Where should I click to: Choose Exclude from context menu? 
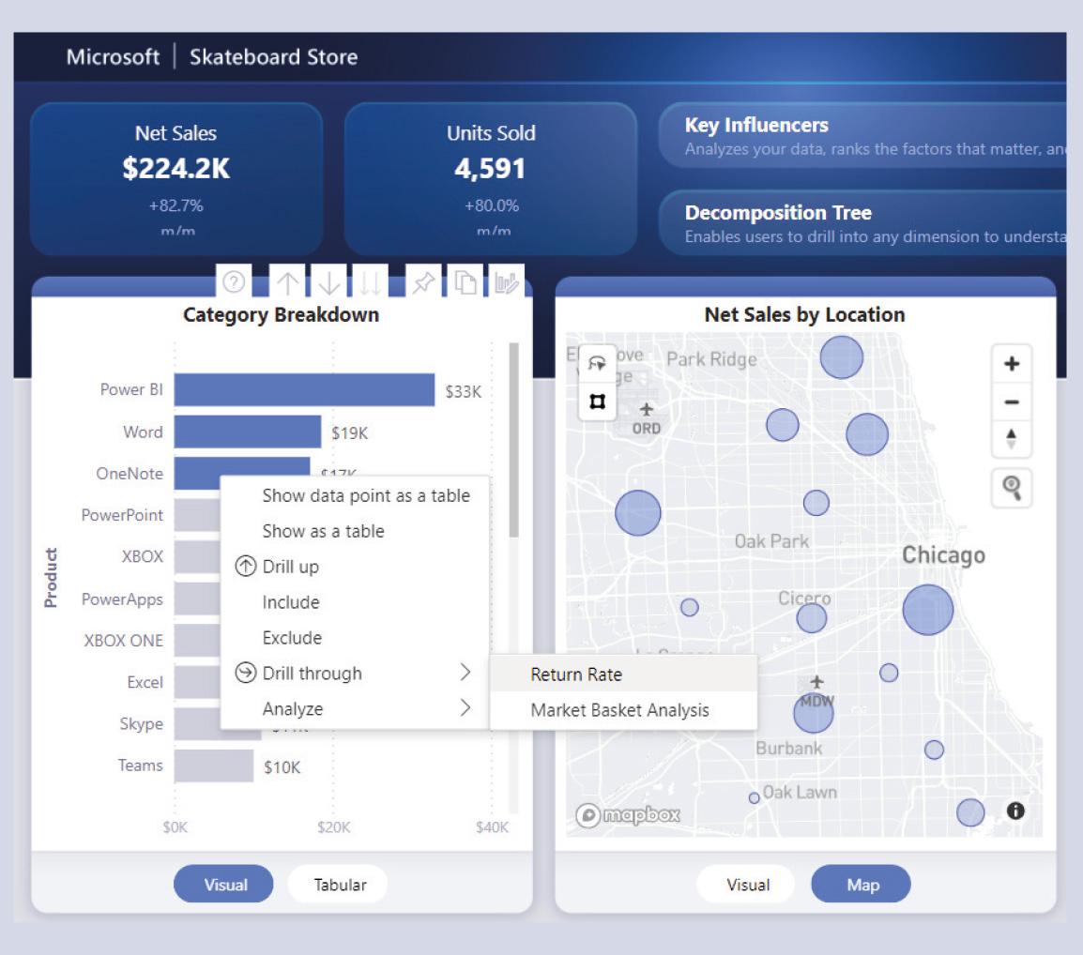click(x=355, y=637)
